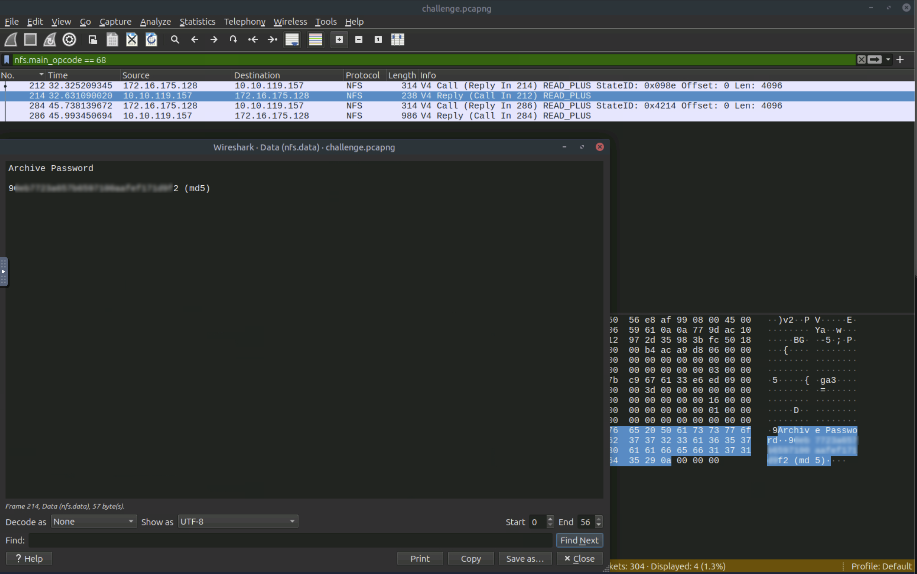Toggle packet list colorization

pos(316,39)
